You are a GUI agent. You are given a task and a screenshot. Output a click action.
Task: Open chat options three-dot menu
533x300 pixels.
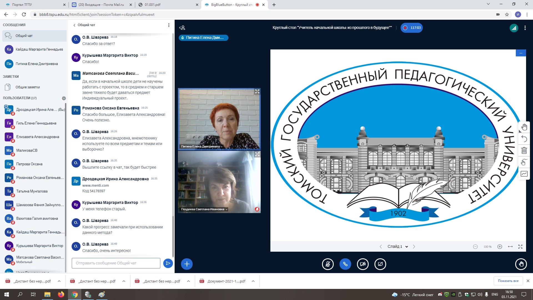[169, 25]
